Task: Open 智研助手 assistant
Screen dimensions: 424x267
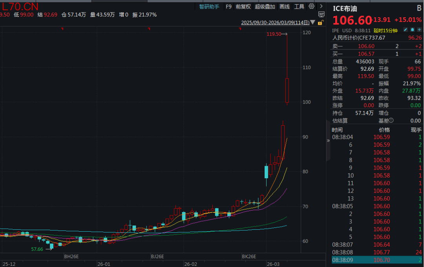Action: (x=209, y=7)
